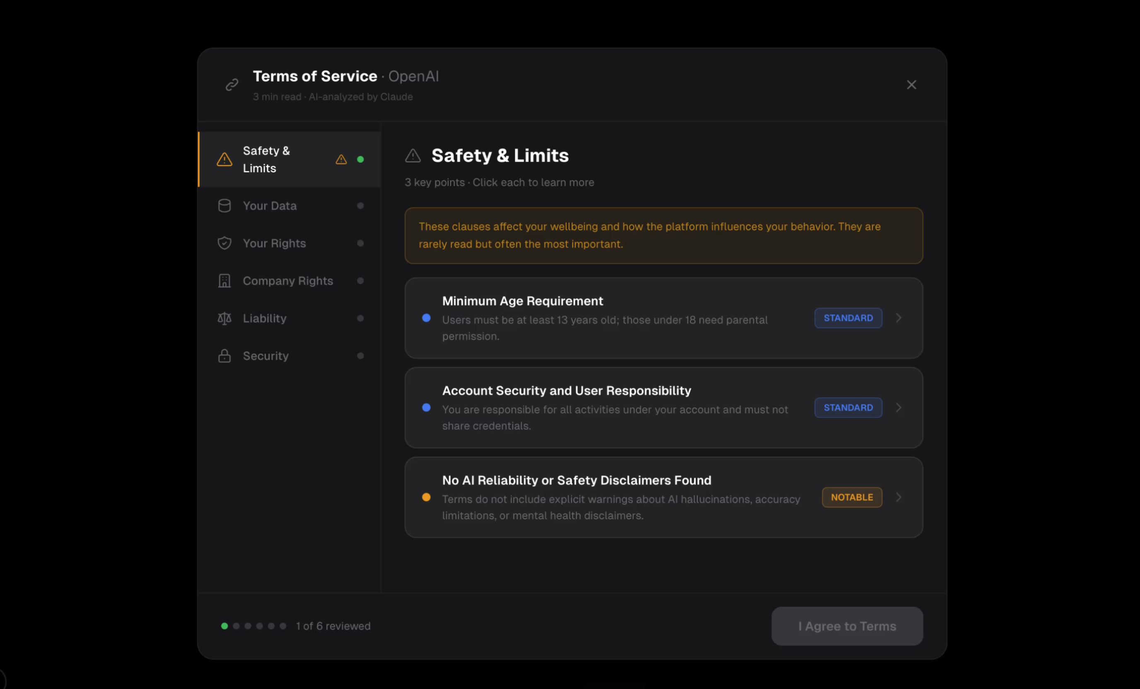Open the Minimum Age Requirement card title
The height and width of the screenshot is (689, 1140).
coord(522,301)
